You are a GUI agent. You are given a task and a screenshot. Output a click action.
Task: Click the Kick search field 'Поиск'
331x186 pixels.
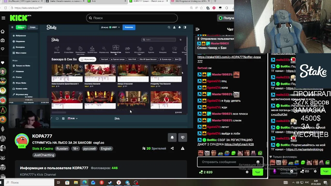pos(132,18)
